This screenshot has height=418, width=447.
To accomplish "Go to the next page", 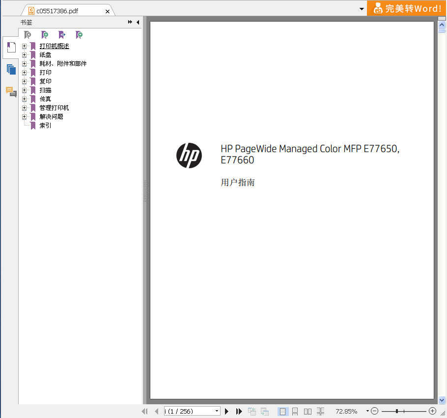I will 226,411.
